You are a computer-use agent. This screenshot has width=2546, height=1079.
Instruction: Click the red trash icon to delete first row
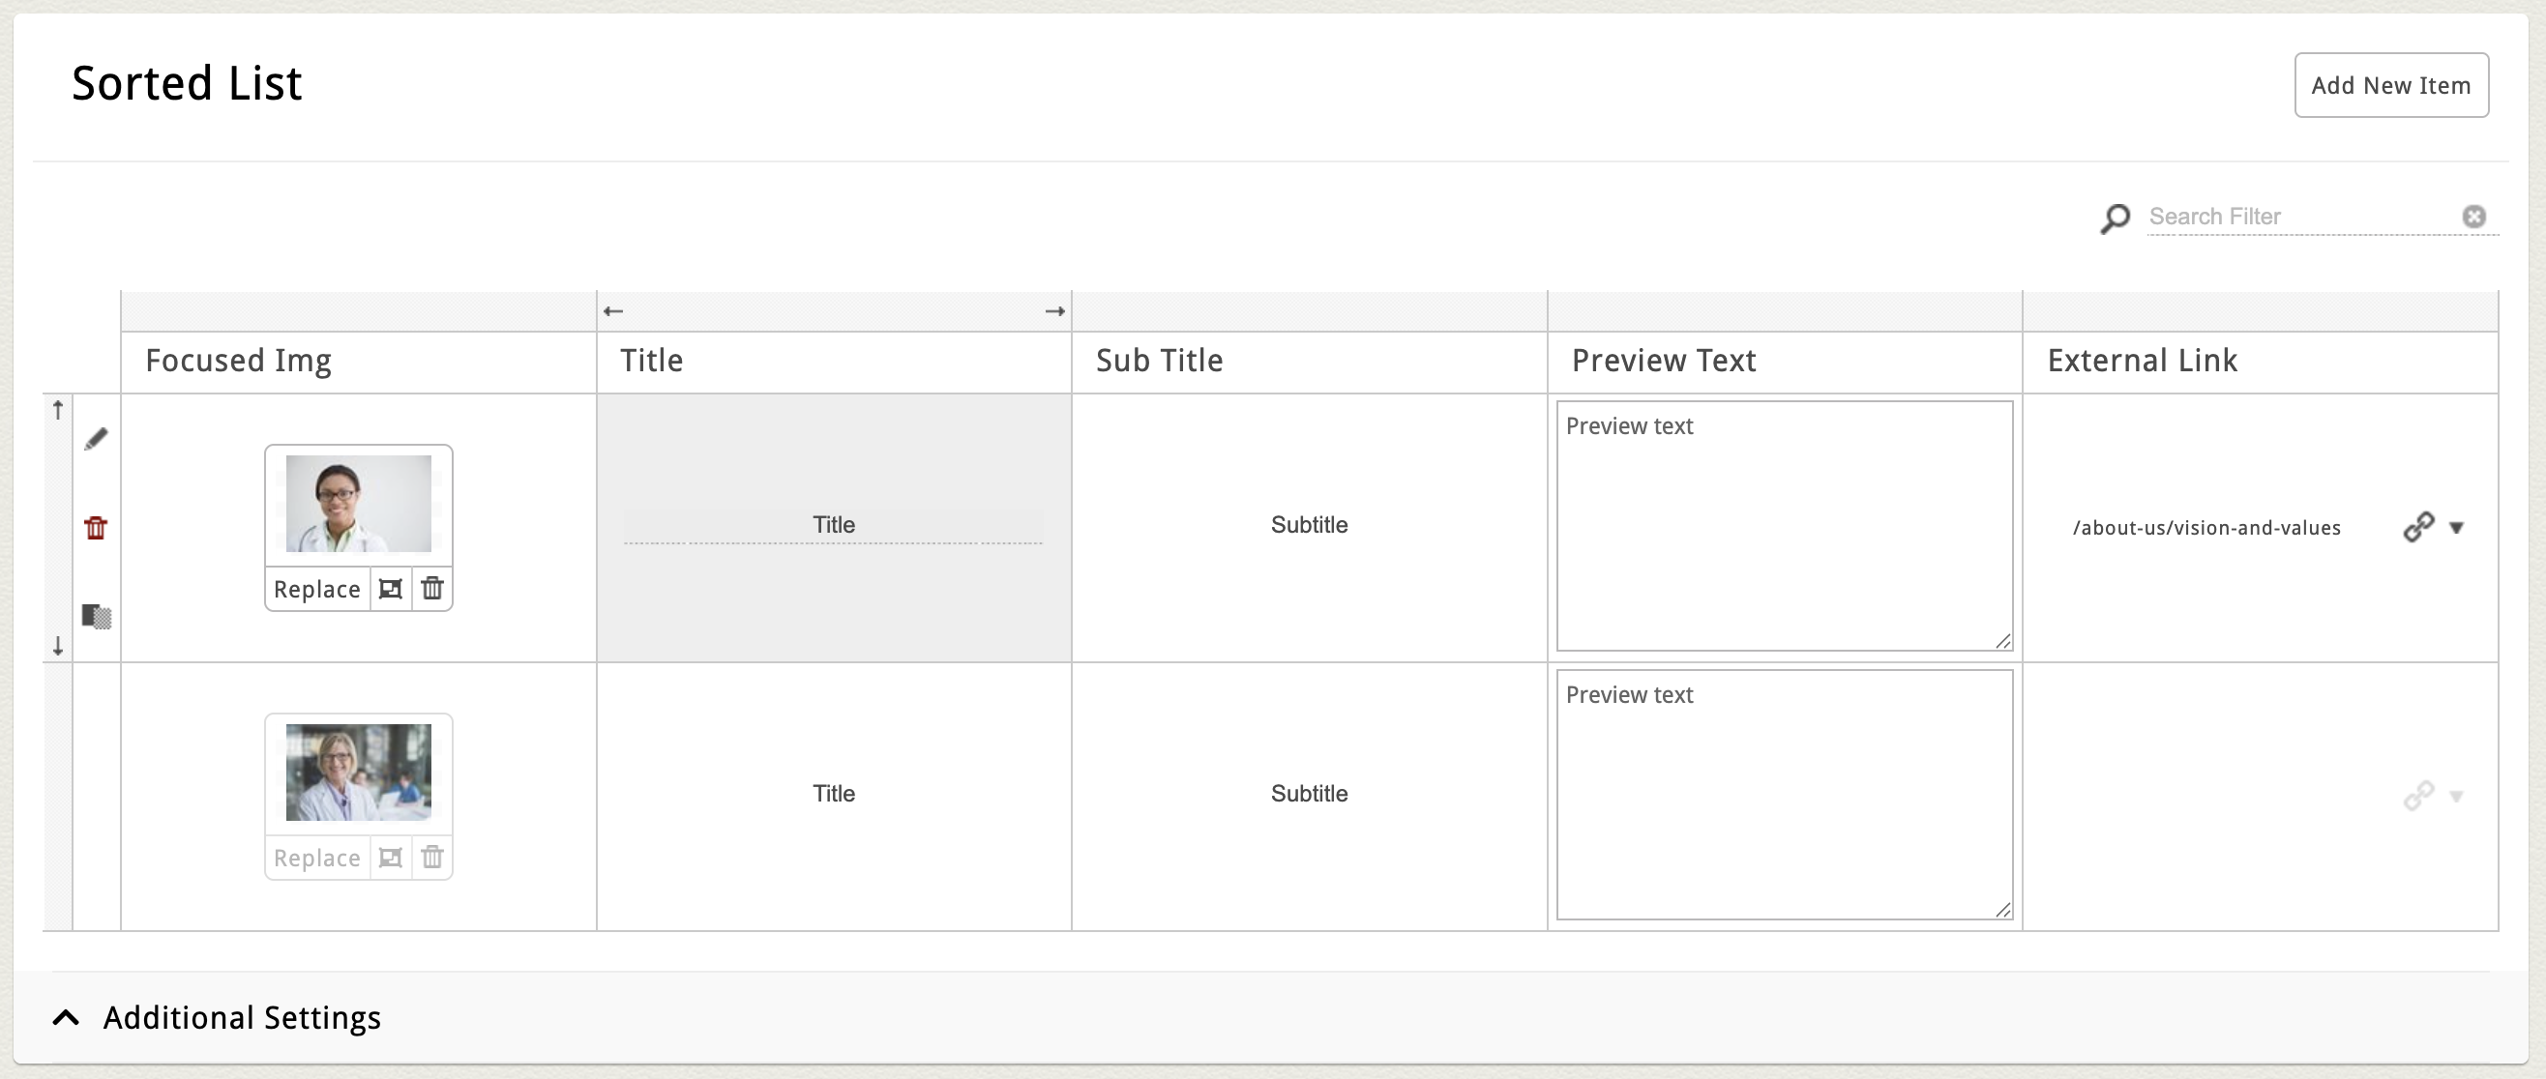click(x=96, y=528)
